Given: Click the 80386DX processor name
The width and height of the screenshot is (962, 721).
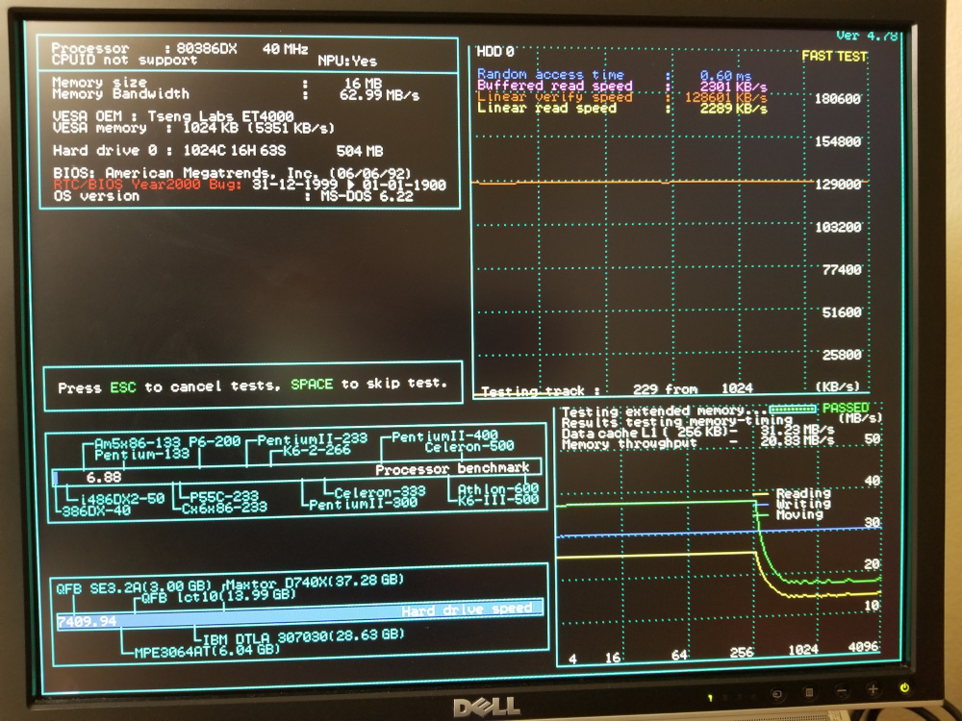Looking at the screenshot, I should [x=206, y=48].
